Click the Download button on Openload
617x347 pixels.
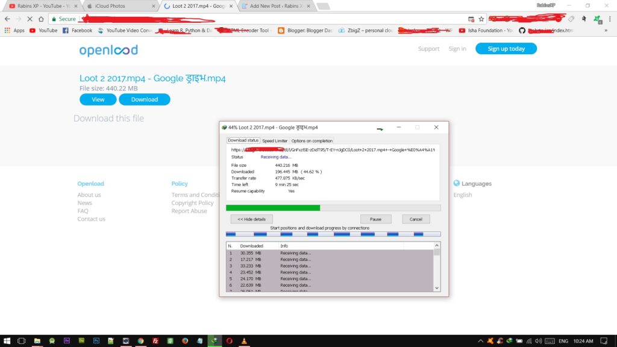pos(145,99)
